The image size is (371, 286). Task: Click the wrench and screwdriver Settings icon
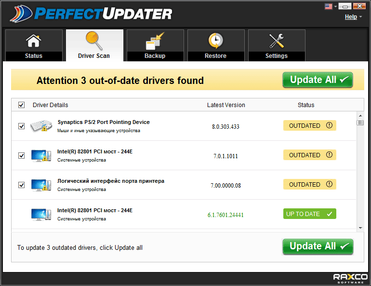[277, 41]
